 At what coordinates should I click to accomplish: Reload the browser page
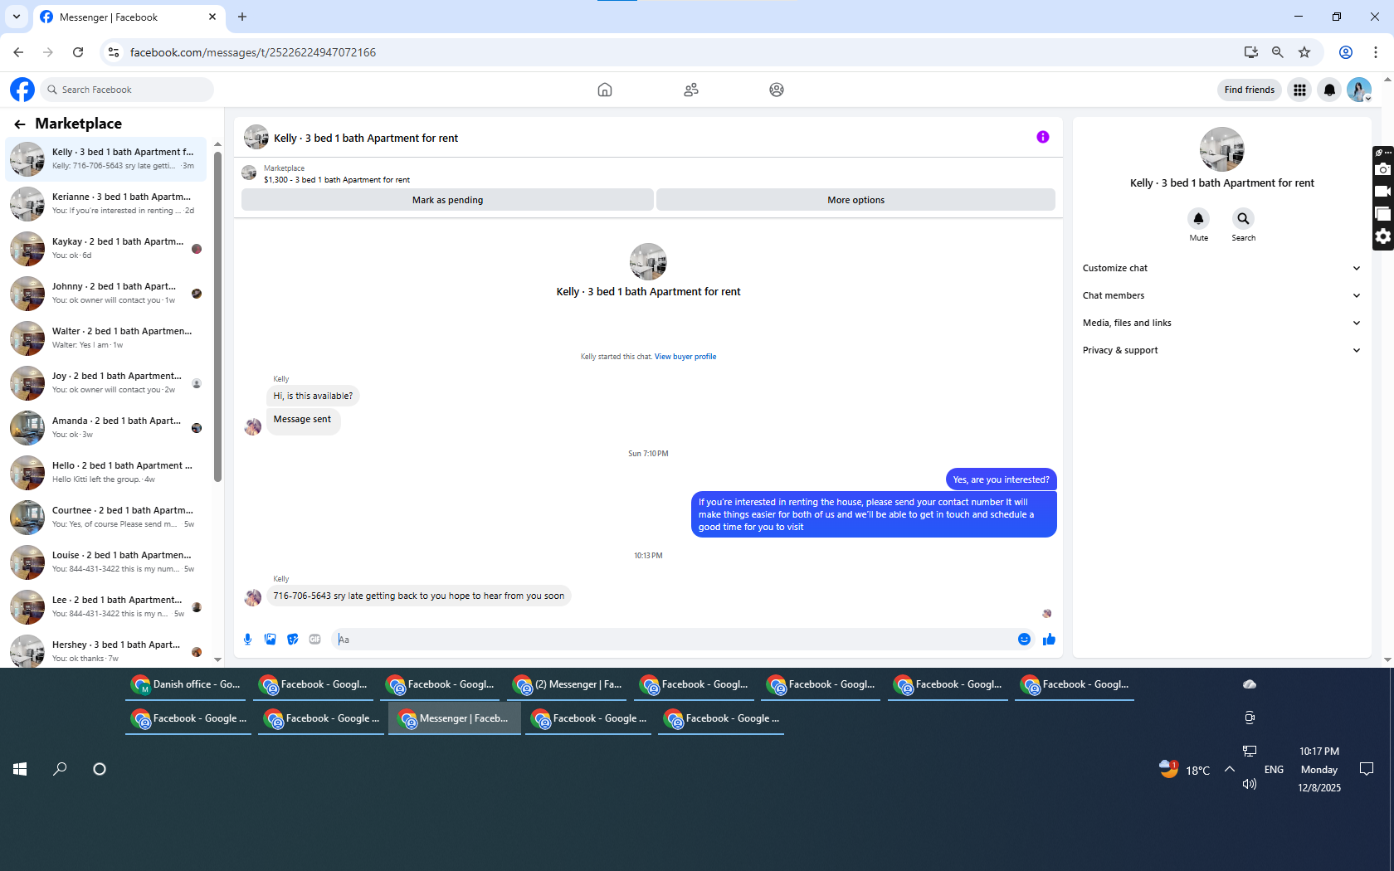[x=78, y=52]
